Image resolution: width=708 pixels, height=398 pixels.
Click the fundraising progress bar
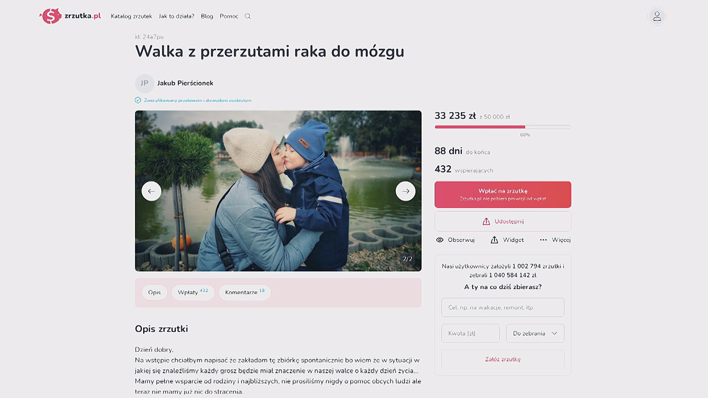pos(503,127)
